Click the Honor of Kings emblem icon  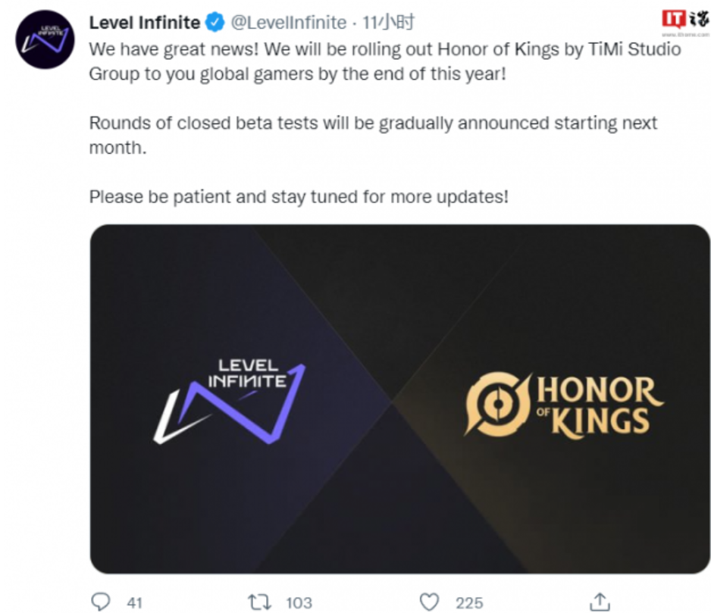point(497,404)
